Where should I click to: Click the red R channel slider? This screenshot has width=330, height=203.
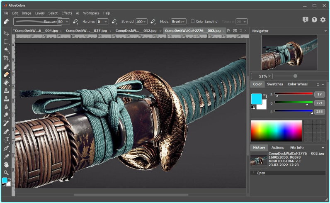click(x=293, y=93)
